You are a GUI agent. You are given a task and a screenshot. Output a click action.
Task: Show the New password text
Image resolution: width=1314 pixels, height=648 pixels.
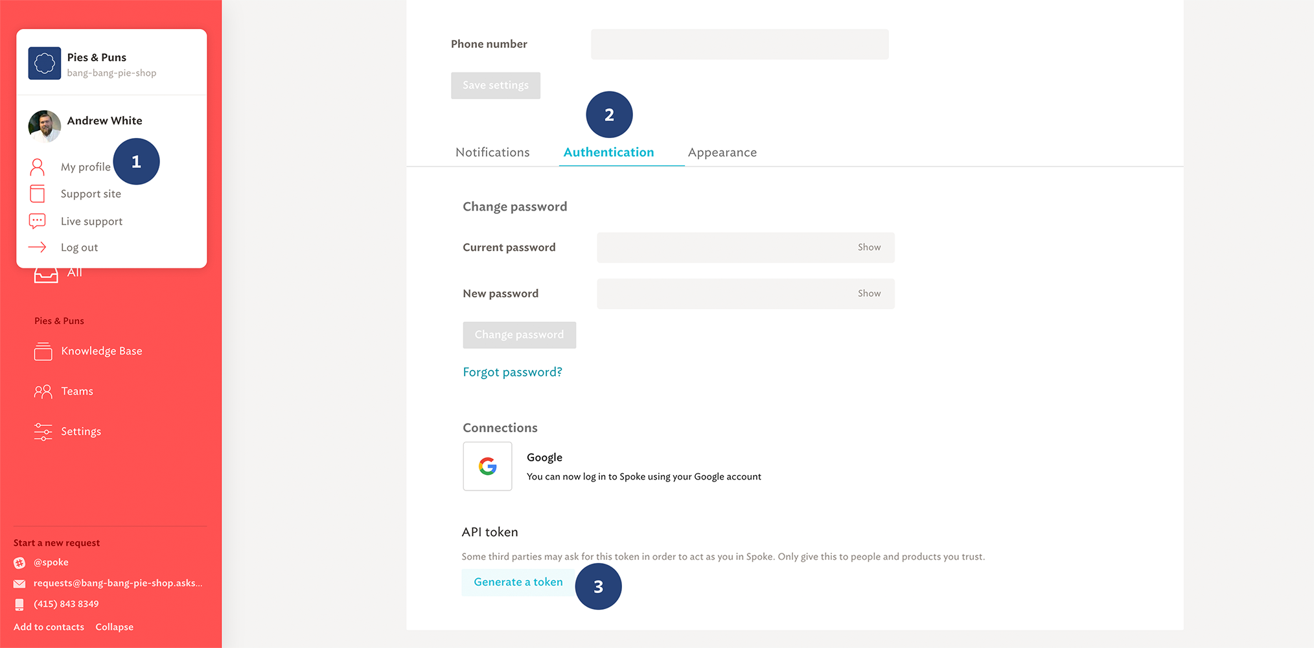point(869,294)
